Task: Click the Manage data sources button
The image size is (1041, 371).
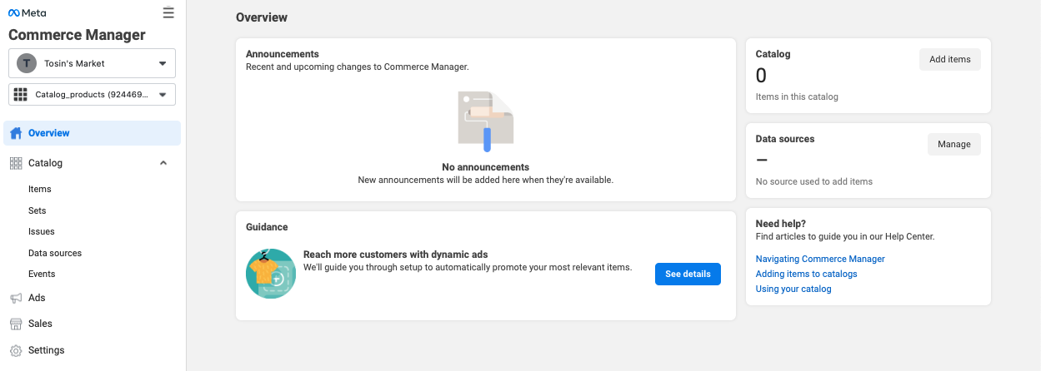Action: 954,144
